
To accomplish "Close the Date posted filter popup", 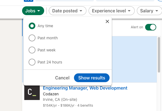I will (x=107, y=21).
